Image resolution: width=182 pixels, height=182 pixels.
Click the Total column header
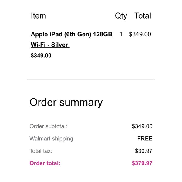pos(143,16)
